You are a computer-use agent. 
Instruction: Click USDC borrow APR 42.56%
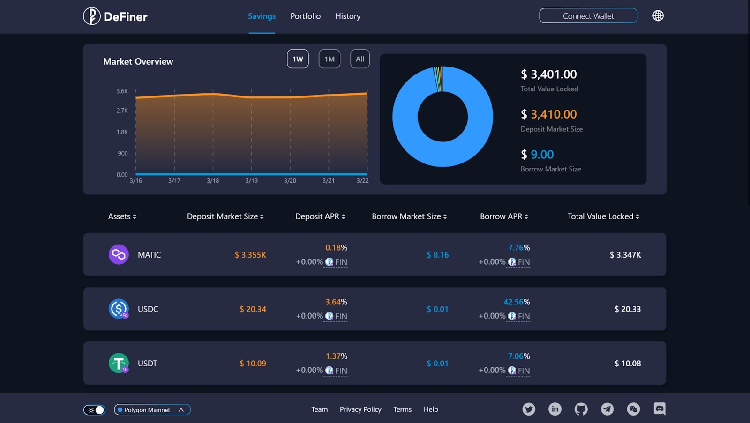tap(517, 302)
